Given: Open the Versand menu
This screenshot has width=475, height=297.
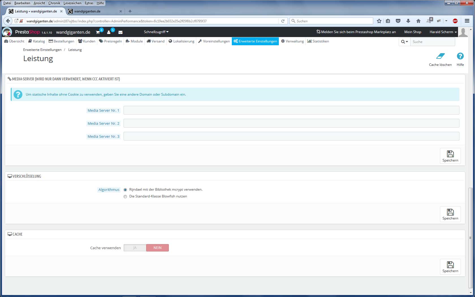Looking at the screenshot, I should 156,41.
